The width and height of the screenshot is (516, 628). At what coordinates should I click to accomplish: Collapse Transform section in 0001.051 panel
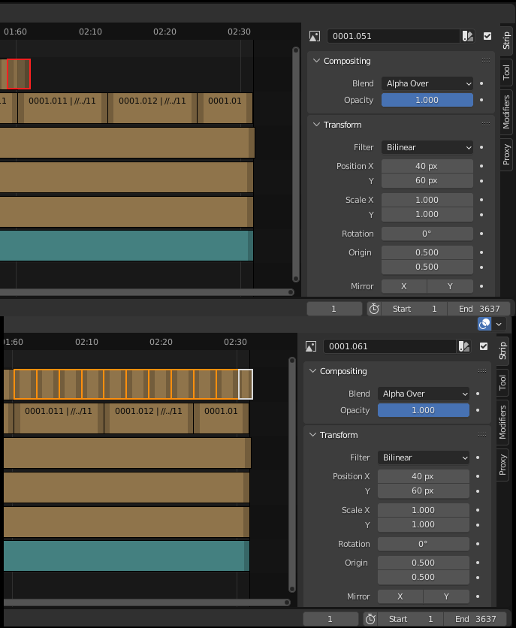pos(317,125)
